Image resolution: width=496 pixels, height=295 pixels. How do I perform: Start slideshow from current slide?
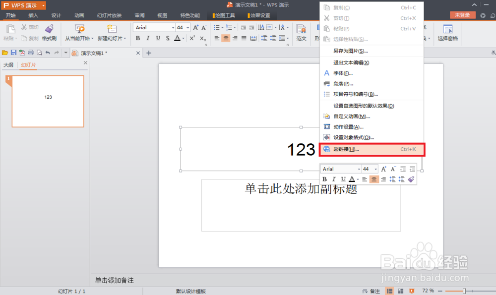coord(79,29)
